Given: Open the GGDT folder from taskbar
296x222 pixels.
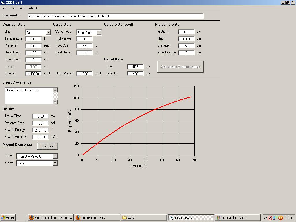Looking at the screenshot, I should tap(144, 218).
